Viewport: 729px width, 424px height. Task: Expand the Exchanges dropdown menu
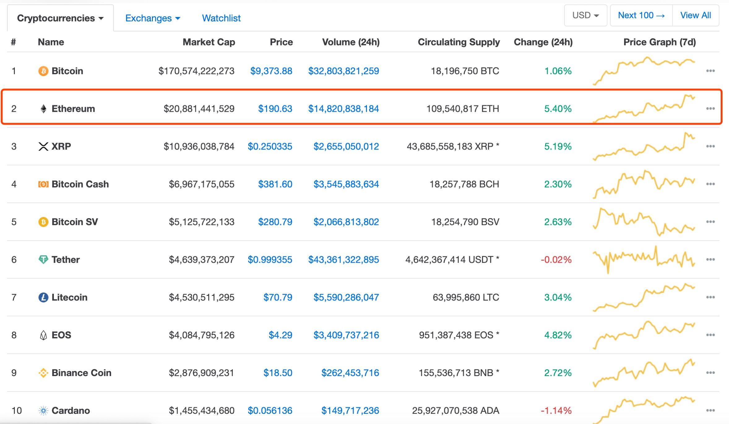coord(153,18)
